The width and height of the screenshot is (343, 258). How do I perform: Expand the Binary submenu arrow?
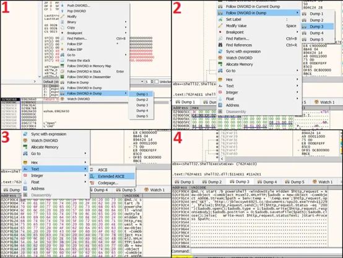tap(126, 22)
